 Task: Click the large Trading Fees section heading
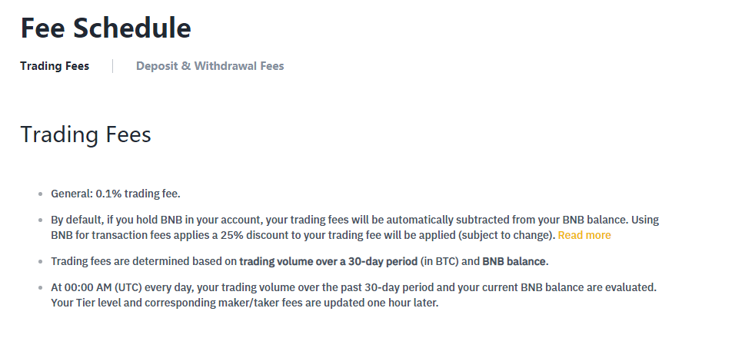85,134
